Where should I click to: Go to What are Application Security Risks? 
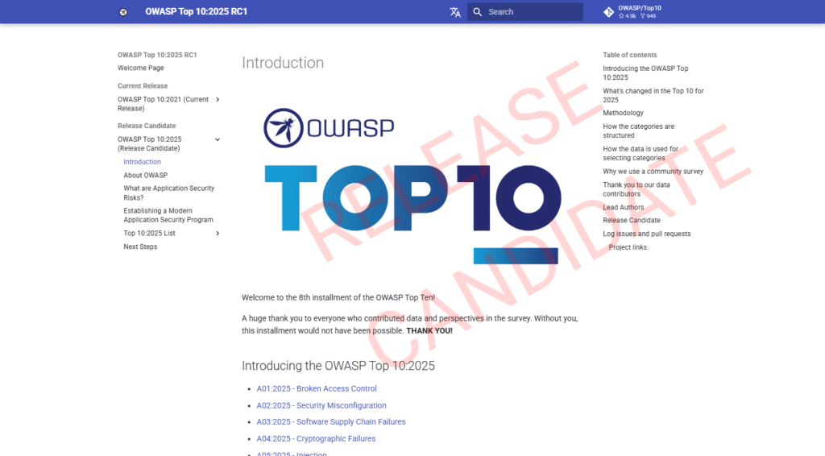point(168,193)
